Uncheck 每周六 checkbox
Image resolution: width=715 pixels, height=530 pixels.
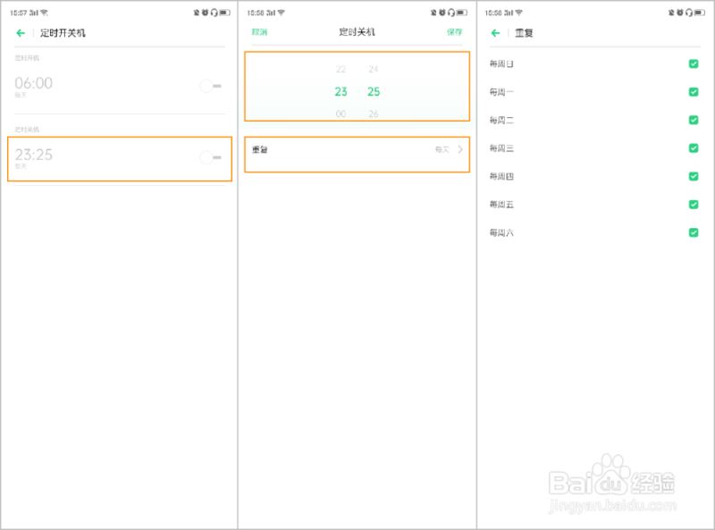tap(694, 232)
